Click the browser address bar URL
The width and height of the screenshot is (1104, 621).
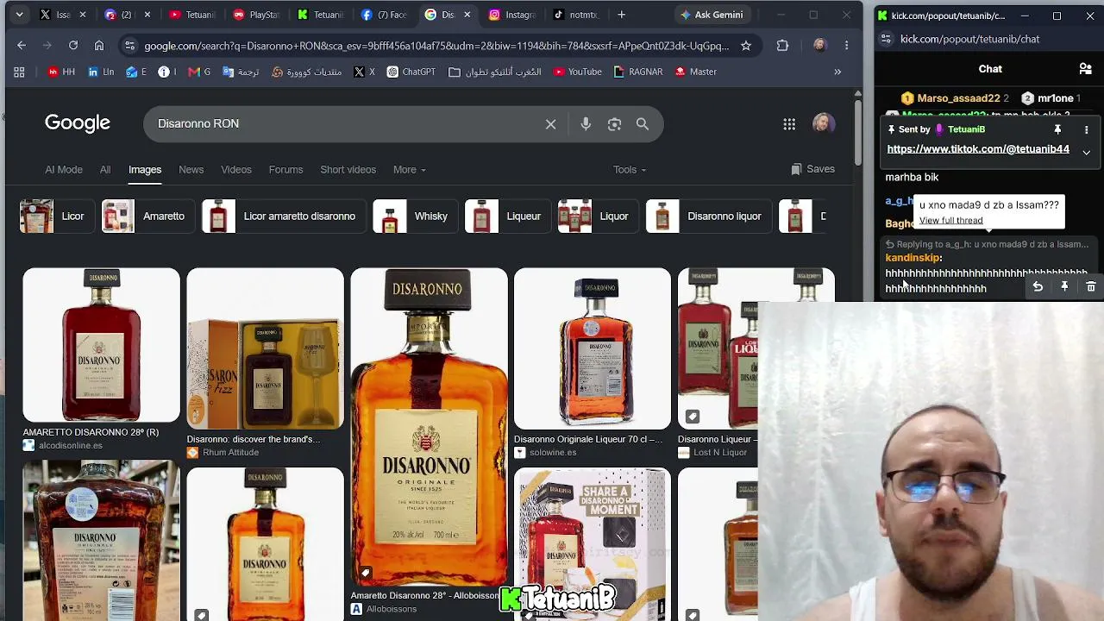coord(436,46)
